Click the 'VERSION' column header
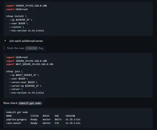Screen dimensions: 157x130 [x=70, y=116]
